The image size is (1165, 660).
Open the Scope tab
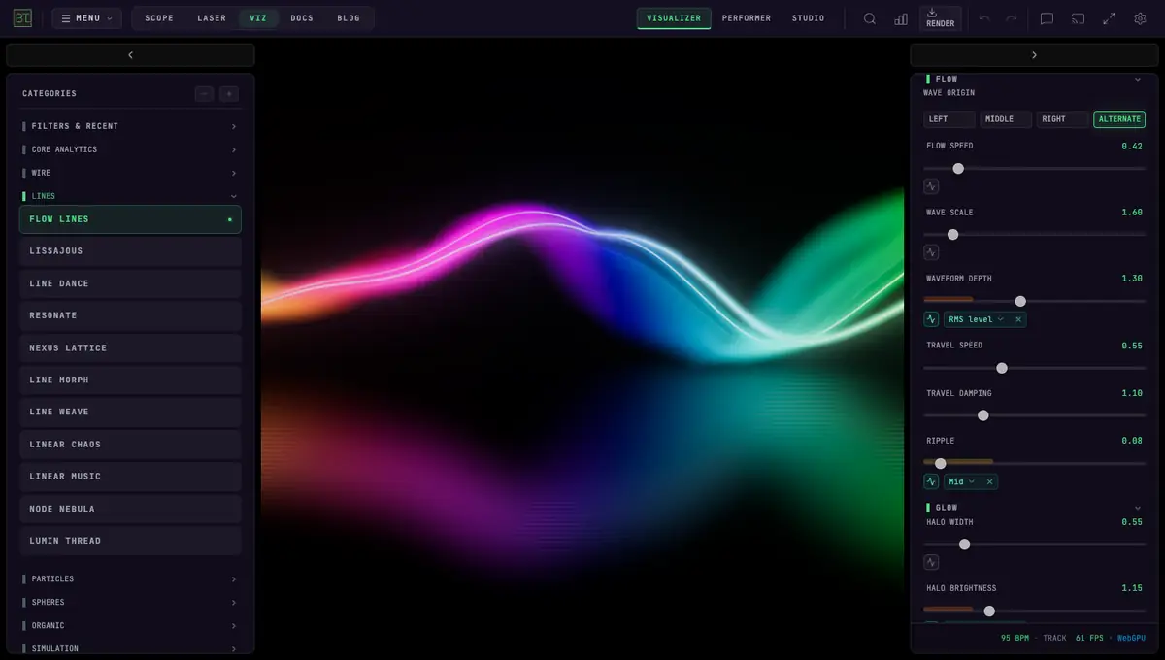tap(159, 18)
